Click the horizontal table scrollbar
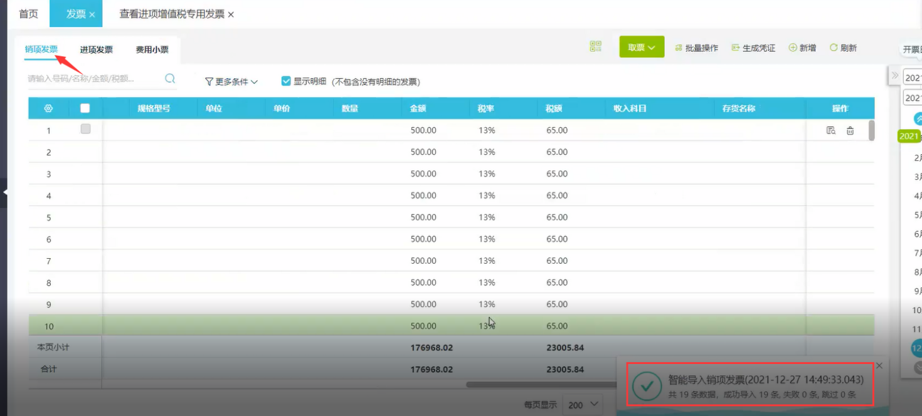 coord(539,385)
